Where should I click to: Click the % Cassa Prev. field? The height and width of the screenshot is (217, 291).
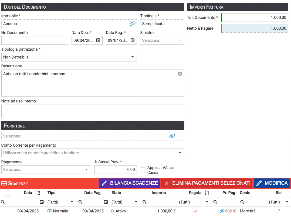[116, 170]
